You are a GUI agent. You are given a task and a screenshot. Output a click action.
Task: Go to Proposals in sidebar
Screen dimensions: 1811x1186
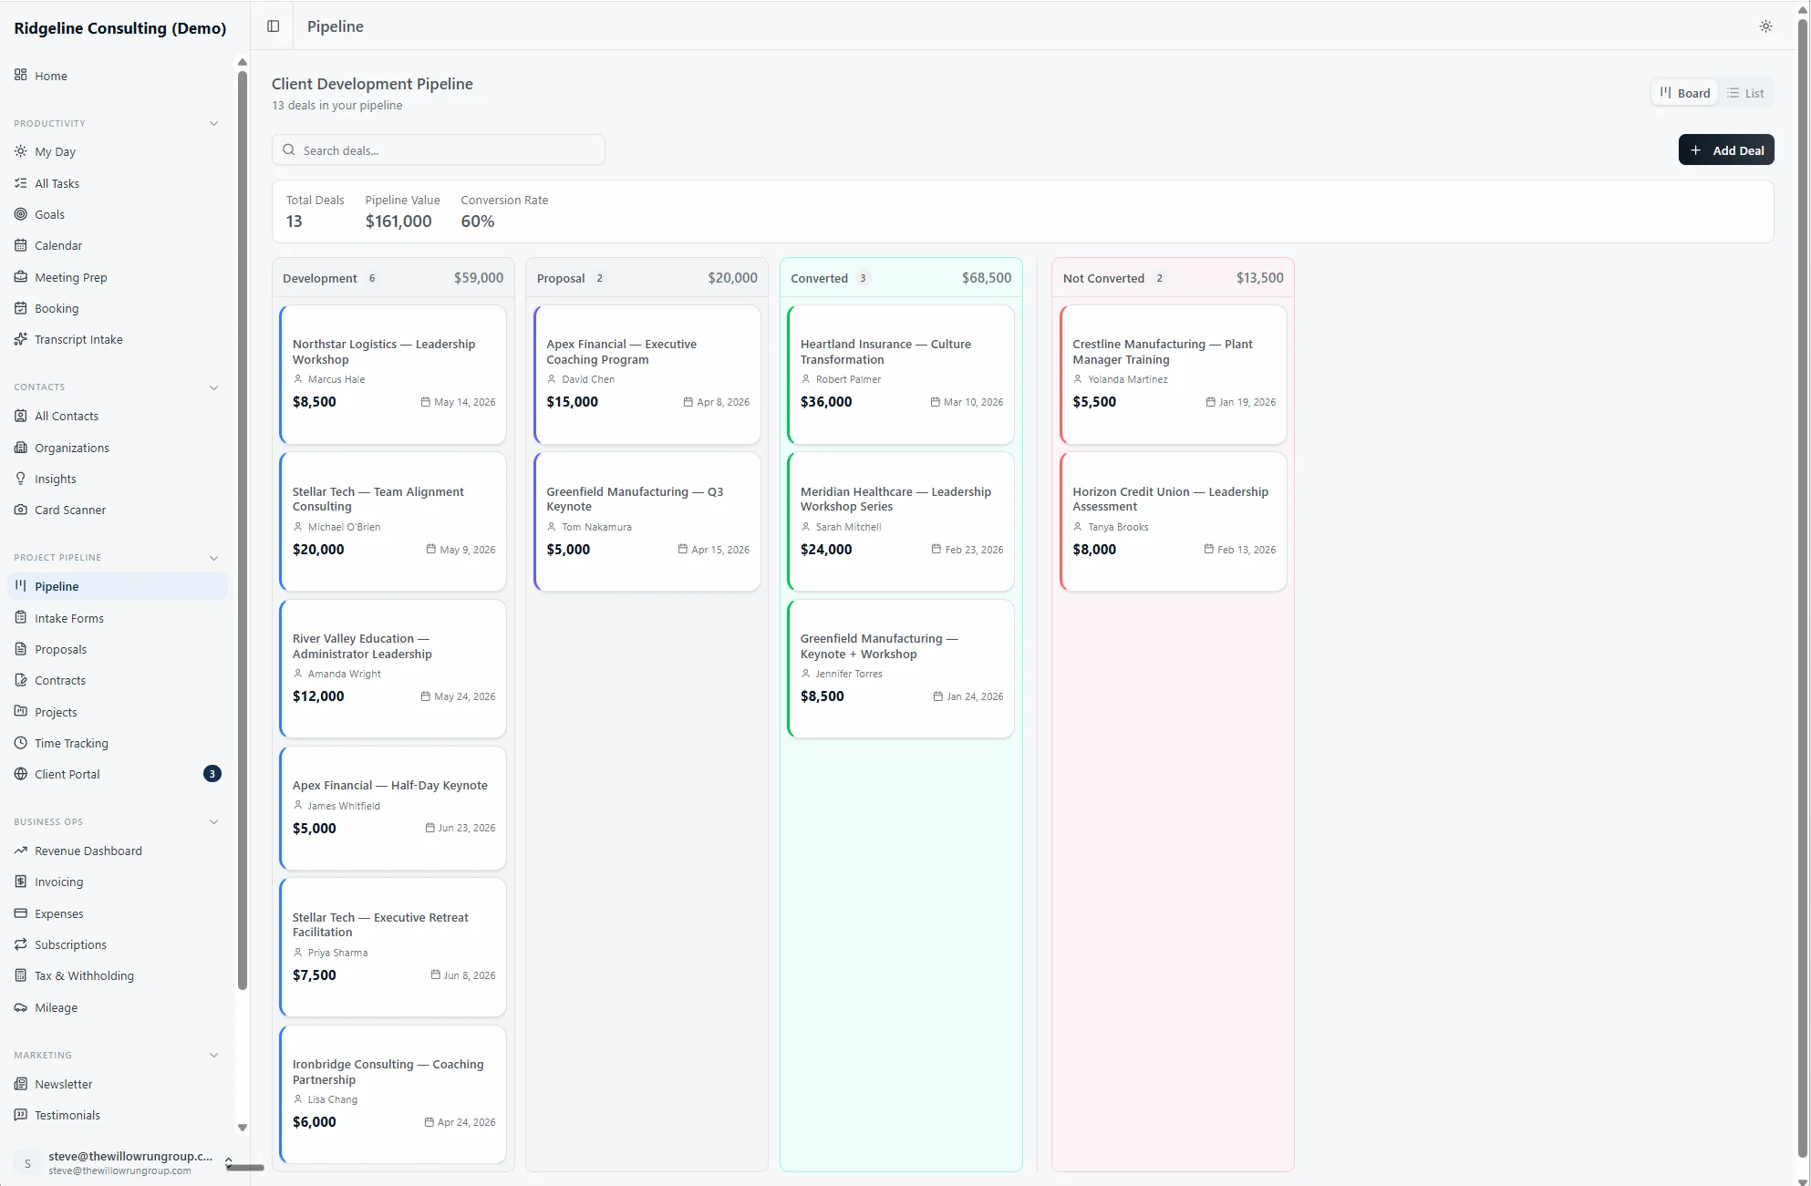60,649
